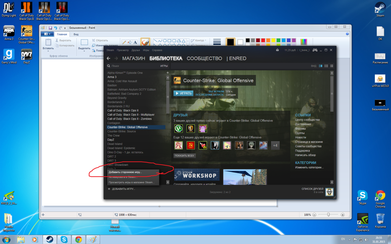Open the Steam inbox notification icon
The height and width of the screenshot is (244, 391).
[x=277, y=50]
